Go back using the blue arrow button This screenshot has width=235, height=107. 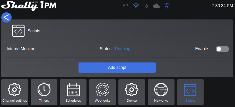click(x=6, y=17)
